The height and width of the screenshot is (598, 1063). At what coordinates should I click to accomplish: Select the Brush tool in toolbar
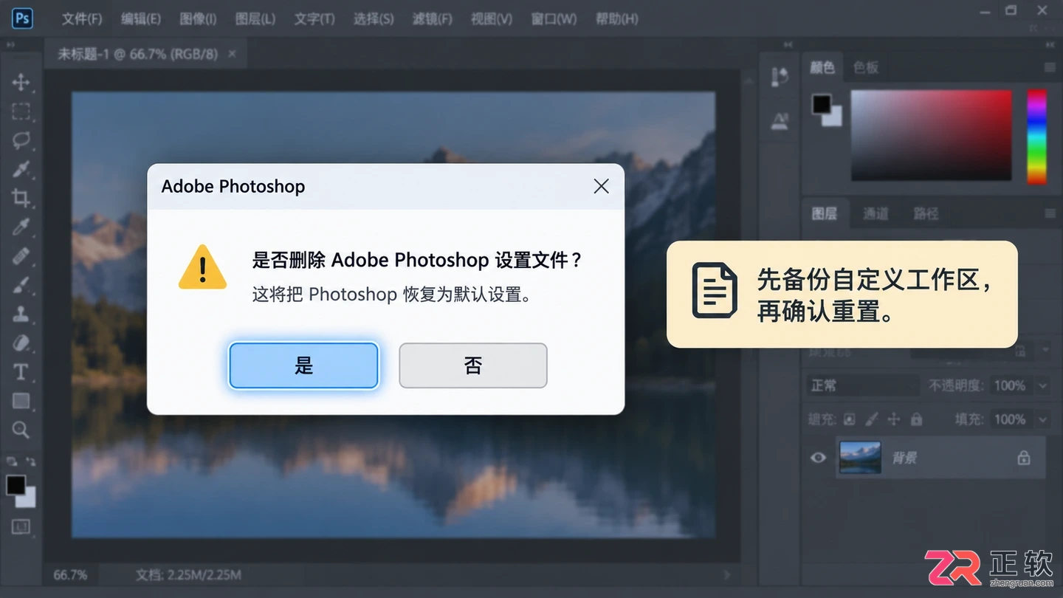click(x=21, y=284)
